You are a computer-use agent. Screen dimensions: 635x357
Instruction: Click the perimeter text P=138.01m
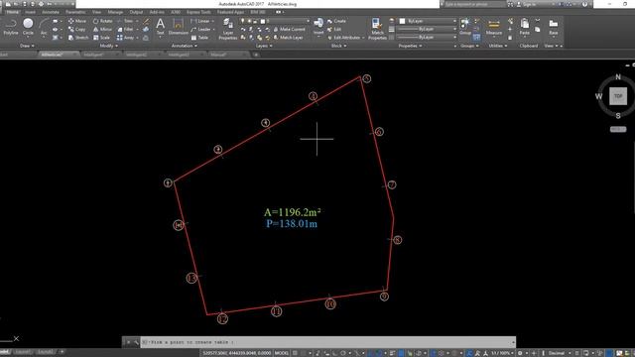[292, 223]
